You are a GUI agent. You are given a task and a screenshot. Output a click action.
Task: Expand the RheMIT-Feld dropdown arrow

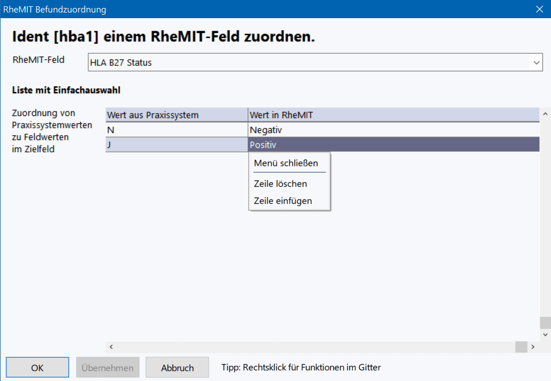pyautogui.click(x=536, y=63)
